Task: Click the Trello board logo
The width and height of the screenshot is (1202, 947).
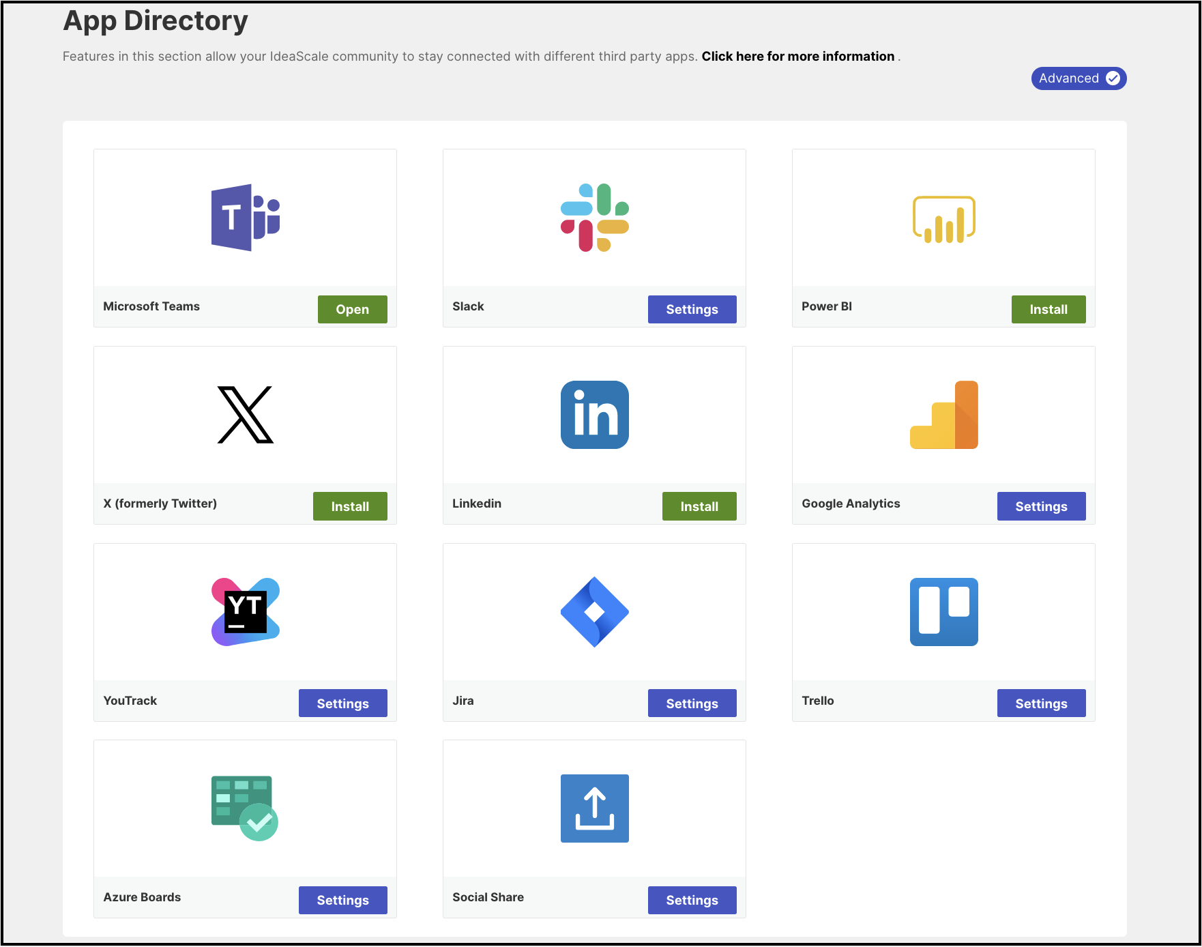Action: coord(944,612)
